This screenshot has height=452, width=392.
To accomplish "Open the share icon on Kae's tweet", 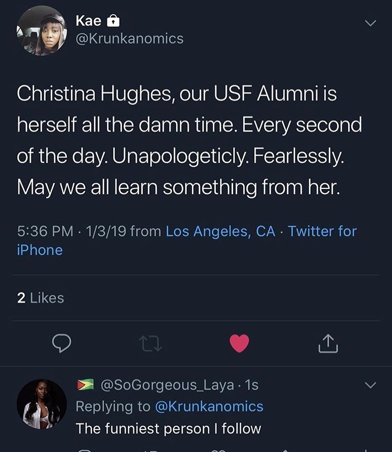I will (328, 344).
